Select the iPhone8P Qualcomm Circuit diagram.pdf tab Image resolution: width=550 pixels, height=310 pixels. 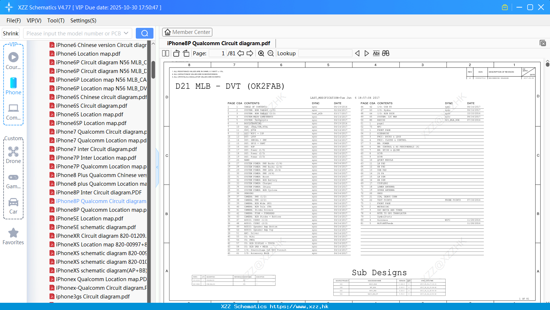pos(218,43)
